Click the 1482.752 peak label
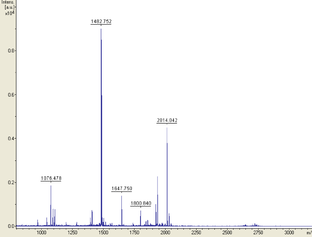Screen dimensions: 312x237 [x=101, y=21]
